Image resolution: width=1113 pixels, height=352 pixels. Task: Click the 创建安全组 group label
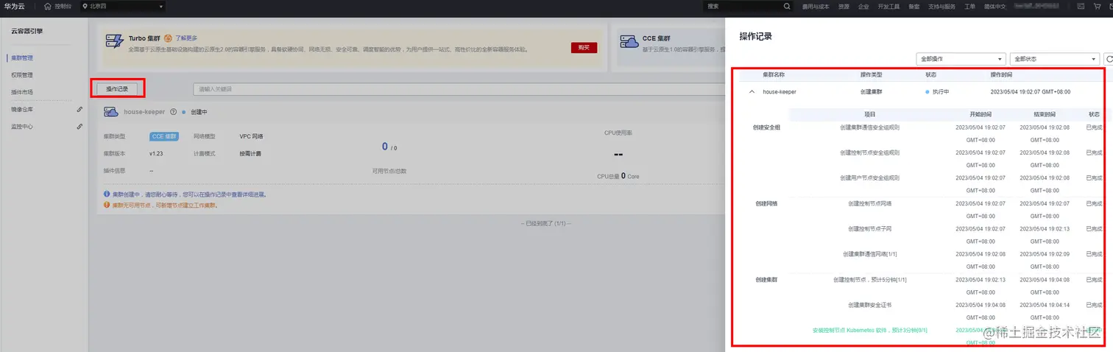tap(766, 127)
